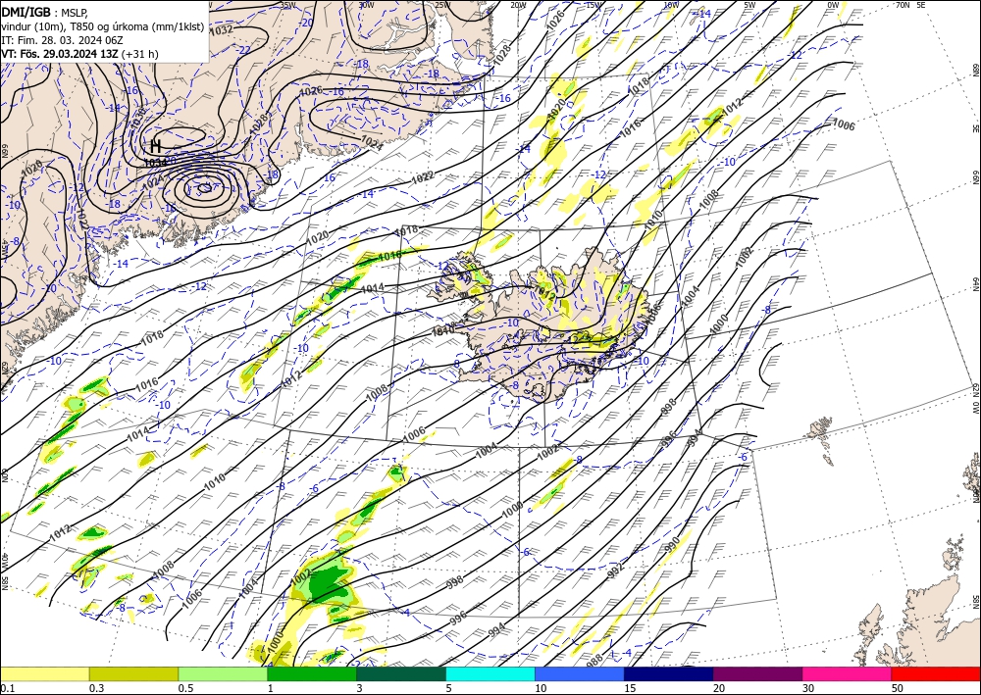Image resolution: width=981 pixels, height=695 pixels.
Task: Click the '20W' longitude label on top edge
Action: (x=518, y=5)
